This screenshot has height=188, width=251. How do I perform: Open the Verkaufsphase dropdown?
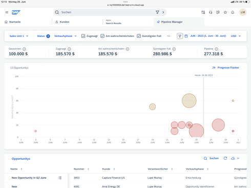(x=66, y=36)
